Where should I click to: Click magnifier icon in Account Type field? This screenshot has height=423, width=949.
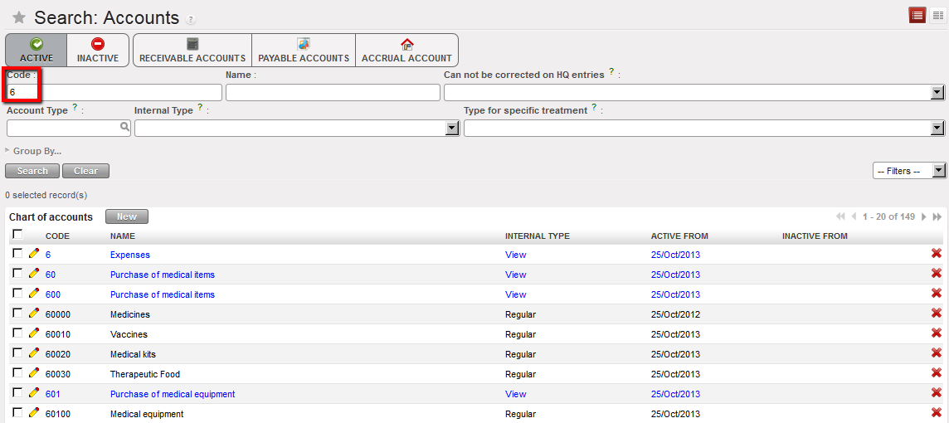[x=124, y=128]
